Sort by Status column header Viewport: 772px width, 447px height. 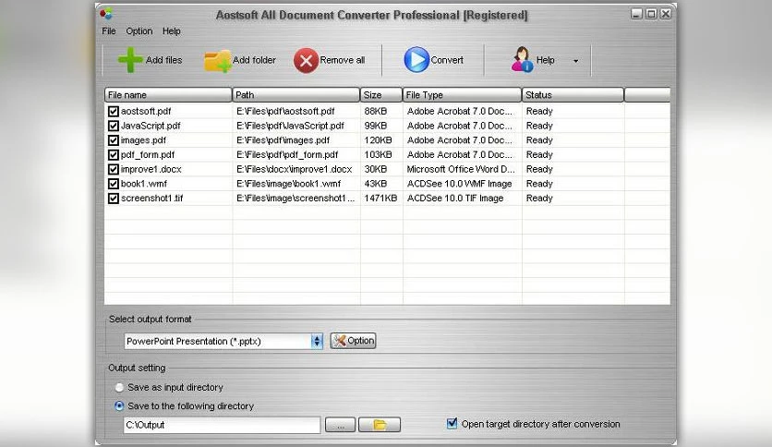573,95
